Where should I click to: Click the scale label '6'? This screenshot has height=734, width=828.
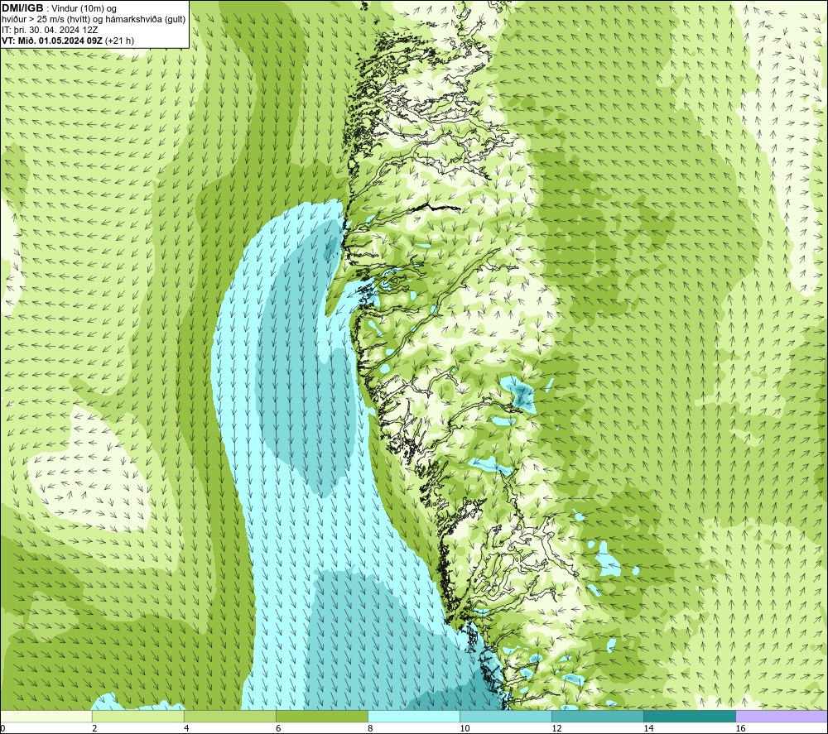click(278, 729)
